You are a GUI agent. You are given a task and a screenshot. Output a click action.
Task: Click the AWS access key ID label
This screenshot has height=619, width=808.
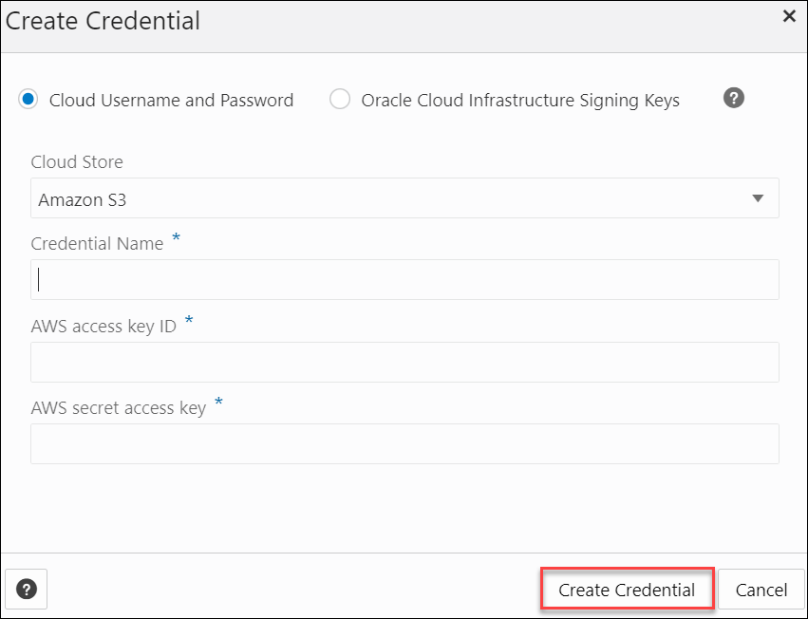102,326
